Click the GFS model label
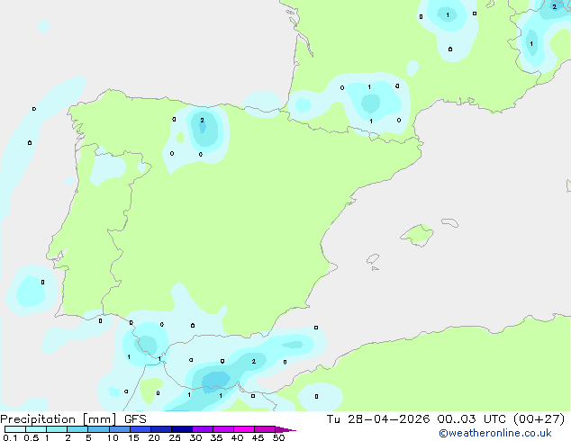 click(135, 419)
